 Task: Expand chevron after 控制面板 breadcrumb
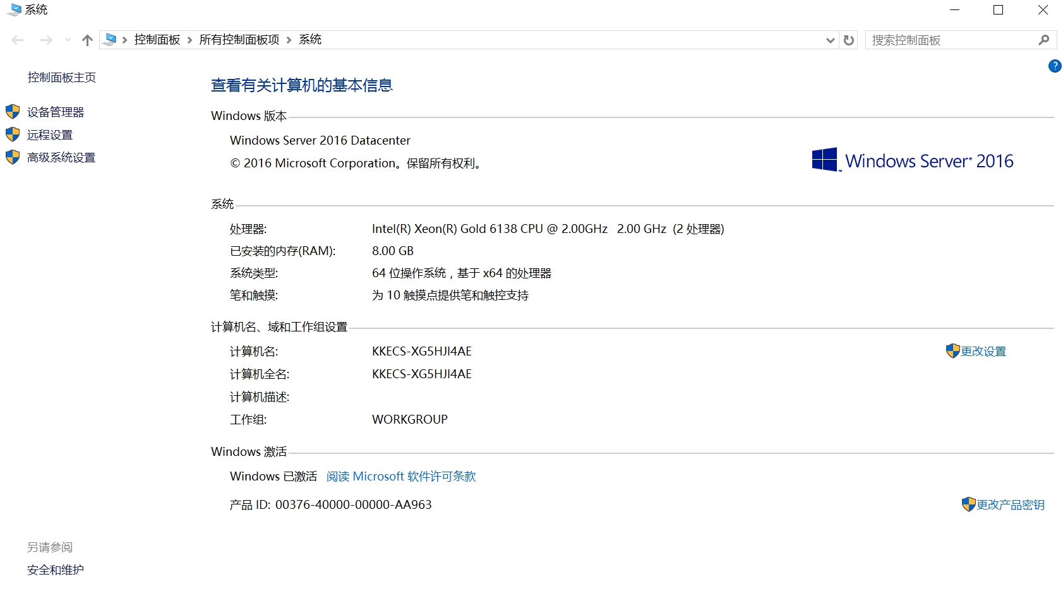coord(189,40)
